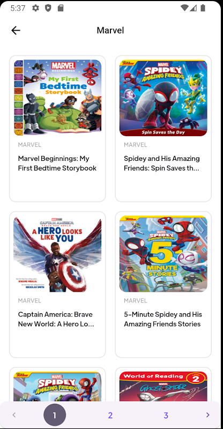Image resolution: width=223 pixels, height=429 pixels.
Task: Click Marvel Beginnings: My First Bedtime Storybook title
Action: click(x=57, y=164)
